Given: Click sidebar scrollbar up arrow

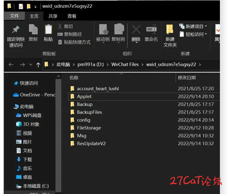Looking at the screenshot, I should click(x=59, y=76).
